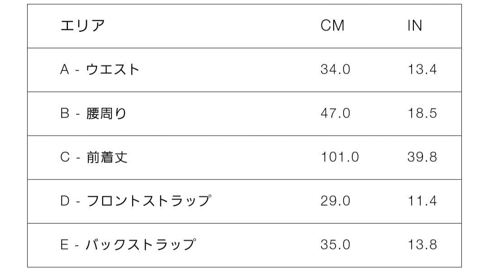The width and height of the screenshot is (489, 277).
Task: Select the waist CM value 34.0
Action: 335,70
